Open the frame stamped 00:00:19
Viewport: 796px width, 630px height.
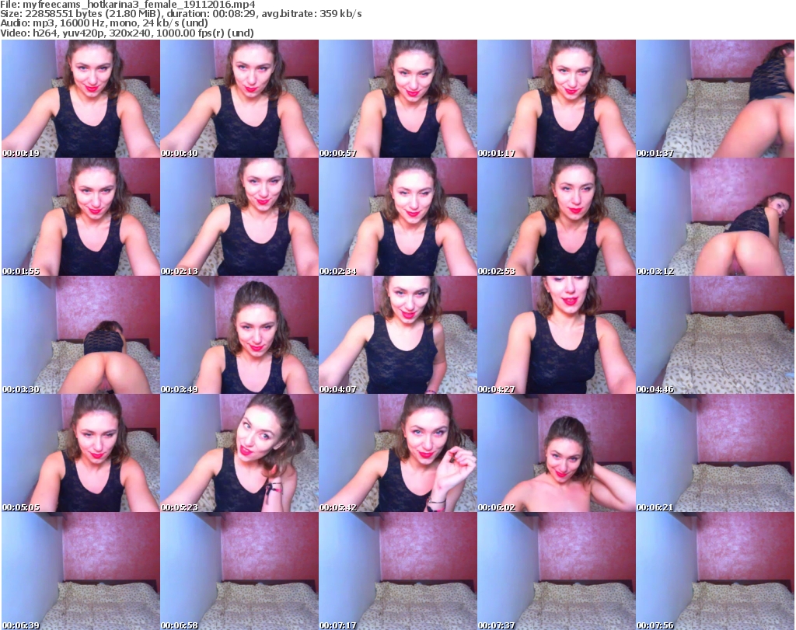tap(81, 99)
